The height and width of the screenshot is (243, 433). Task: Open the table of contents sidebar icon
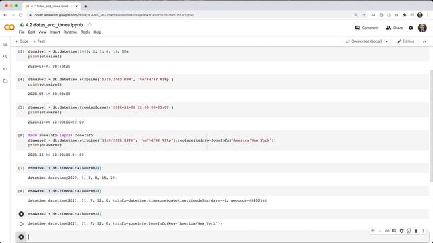pyautogui.click(x=5, y=45)
